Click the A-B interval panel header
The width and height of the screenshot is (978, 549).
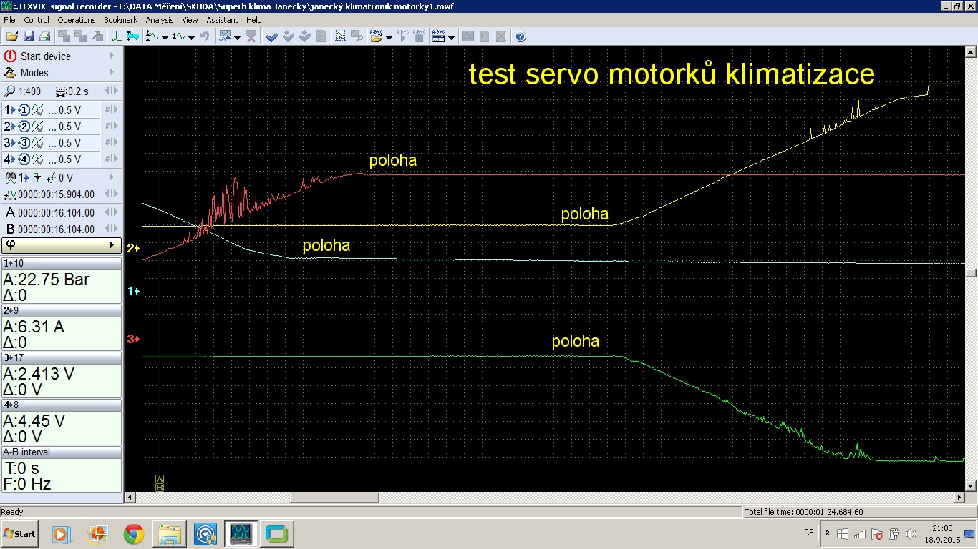click(x=61, y=452)
